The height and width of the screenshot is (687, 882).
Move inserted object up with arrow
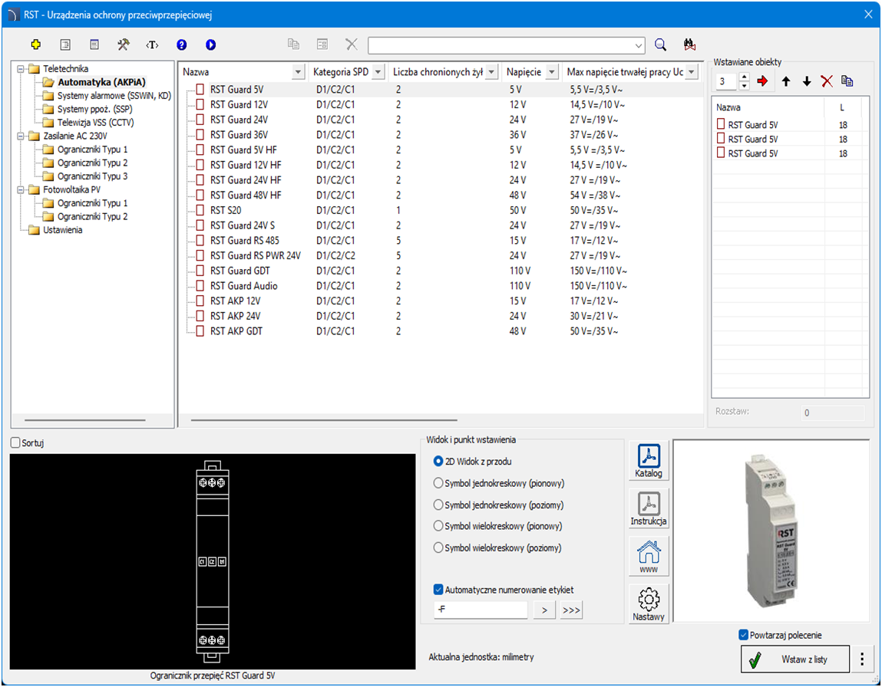(x=786, y=81)
